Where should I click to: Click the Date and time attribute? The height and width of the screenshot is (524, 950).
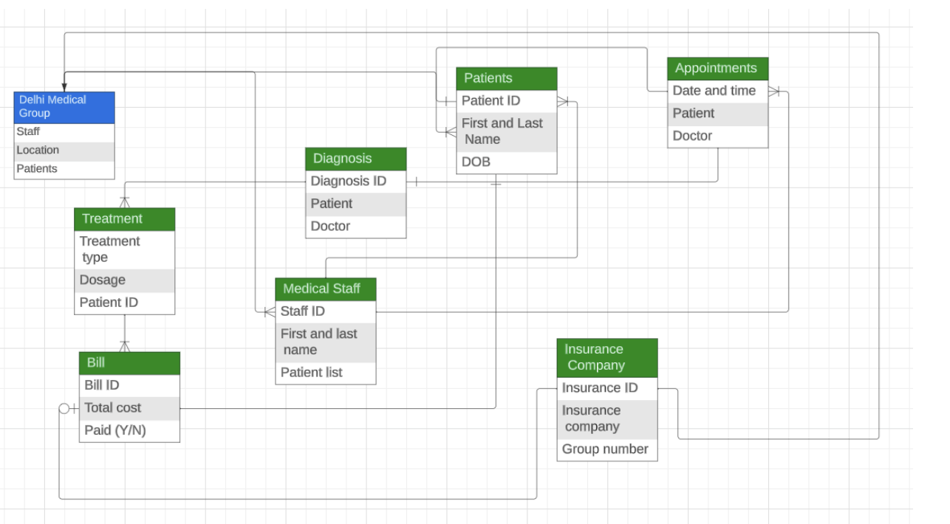coord(714,91)
